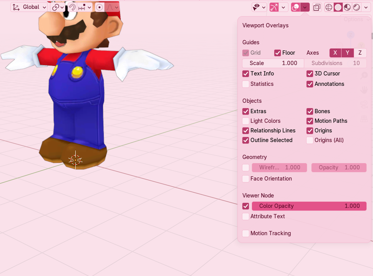Uncheck the Origins checkbox
The width and height of the screenshot is (373, 276).
[310, 130]
